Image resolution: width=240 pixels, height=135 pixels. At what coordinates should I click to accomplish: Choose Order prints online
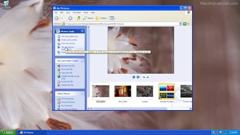coord(69,40)
